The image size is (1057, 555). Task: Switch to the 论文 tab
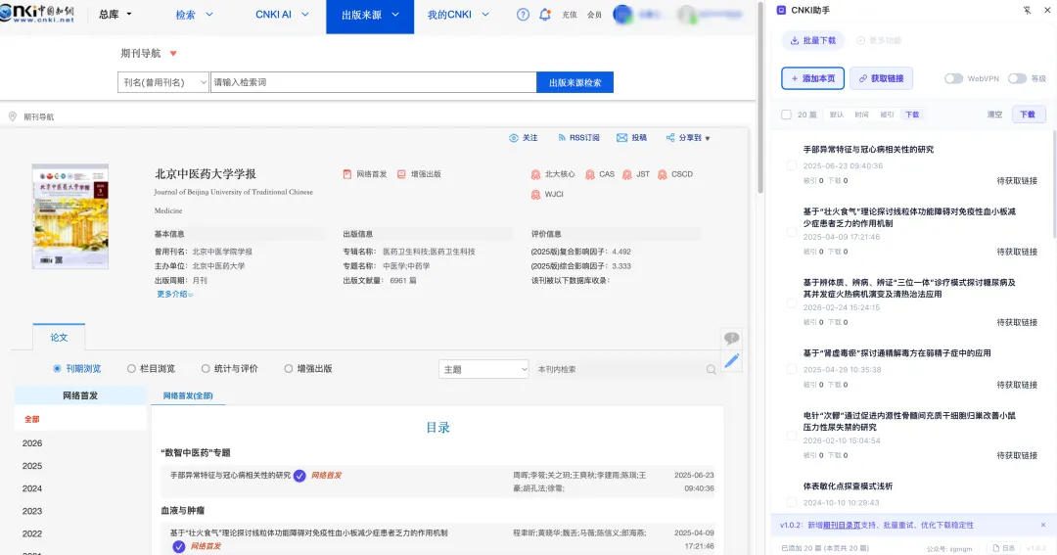(59, 337)
